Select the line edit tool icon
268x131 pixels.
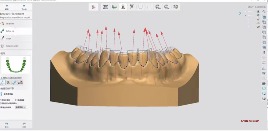pos(3,82)
